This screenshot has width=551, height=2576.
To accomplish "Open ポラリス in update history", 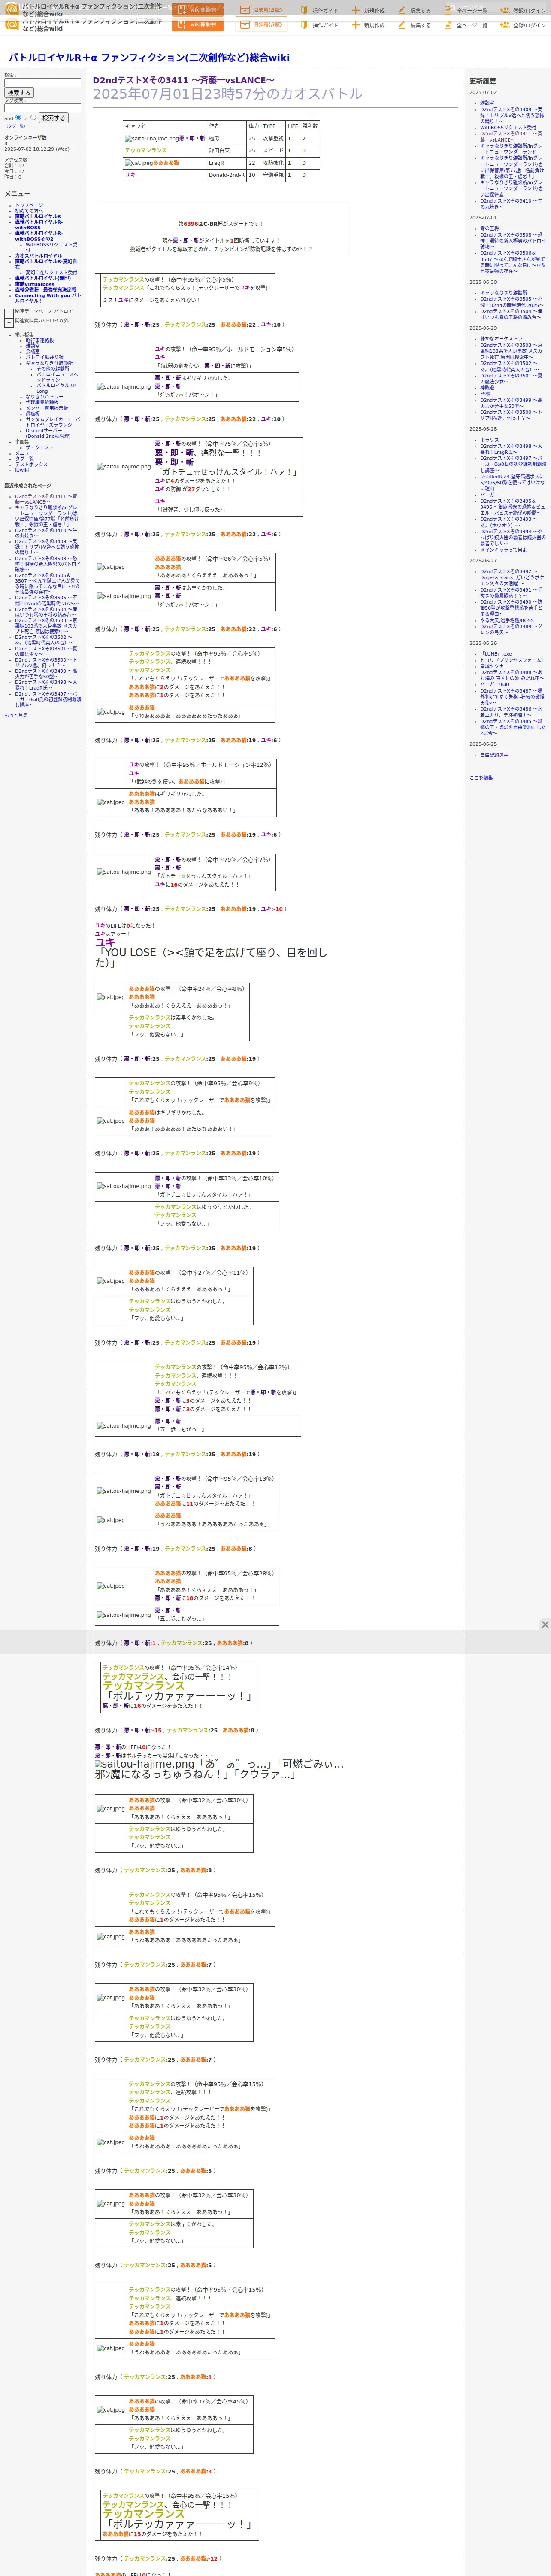I will (x=489, y=440).
